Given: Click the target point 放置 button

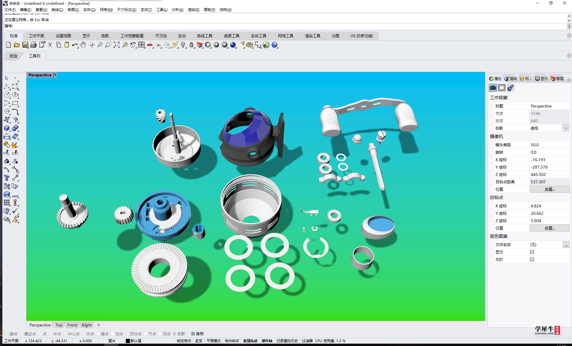Looking at the screenshot, I should click(549, 228).
